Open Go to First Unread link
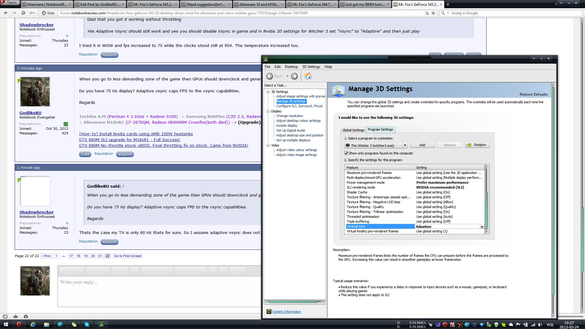The width and height of the screenshot is (585, 329). click(128, 256)
